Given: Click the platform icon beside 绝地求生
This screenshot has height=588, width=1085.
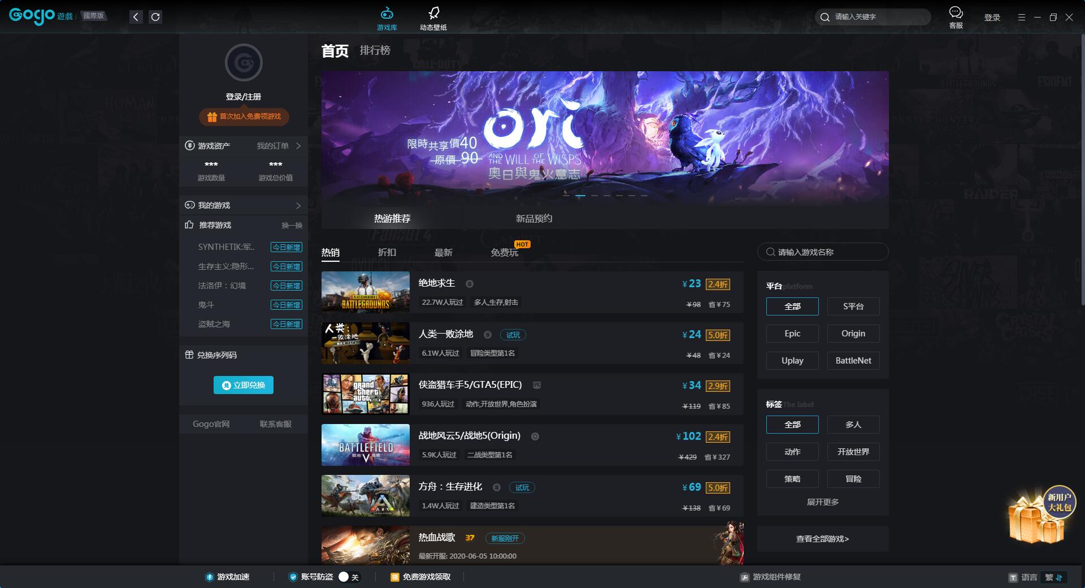Looking at the screenshot, I should click(469, 284).
